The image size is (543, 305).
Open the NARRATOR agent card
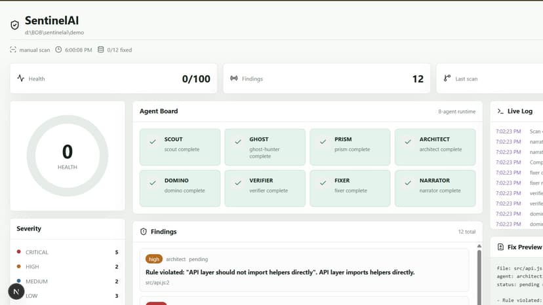click(435, 188)
